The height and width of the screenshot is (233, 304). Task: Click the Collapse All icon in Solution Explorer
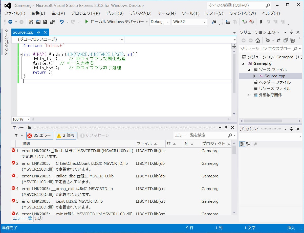(x=286, y=40)
